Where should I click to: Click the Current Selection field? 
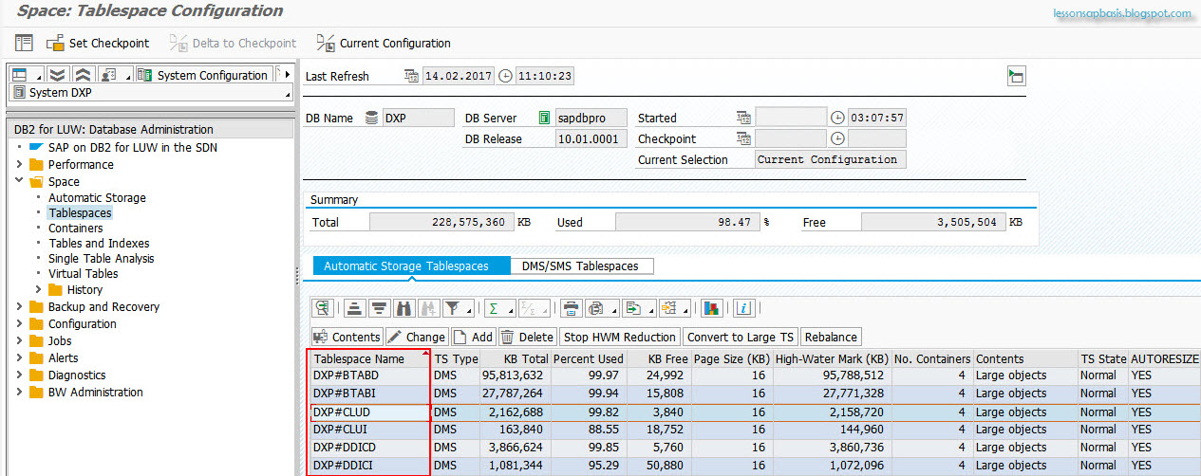click(x=831, y=159)
